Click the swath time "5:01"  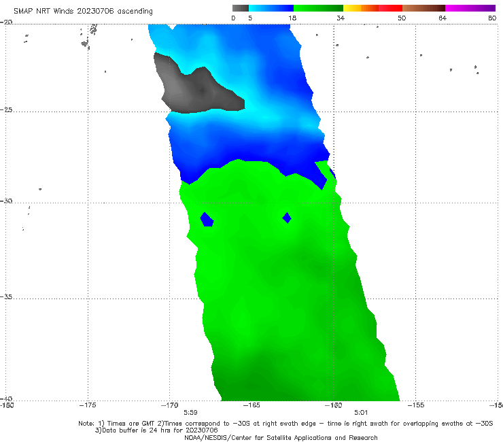(361, 413)
